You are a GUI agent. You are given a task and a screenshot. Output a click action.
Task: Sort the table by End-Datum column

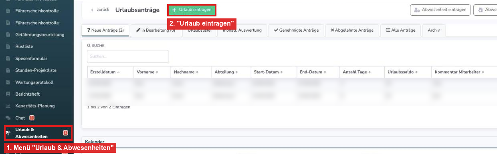click(x=318, y=72)
